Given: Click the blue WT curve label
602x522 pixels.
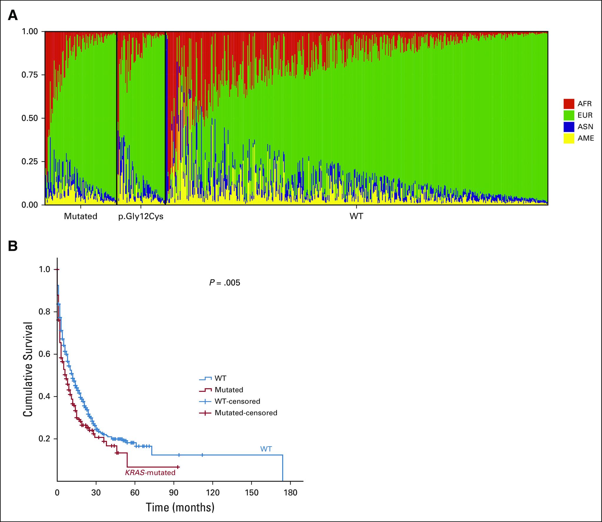Looking at the screenshot, I should 266,449.
